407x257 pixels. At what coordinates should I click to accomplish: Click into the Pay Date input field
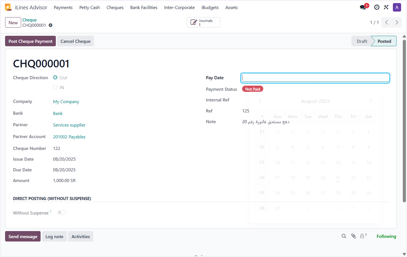315,78
